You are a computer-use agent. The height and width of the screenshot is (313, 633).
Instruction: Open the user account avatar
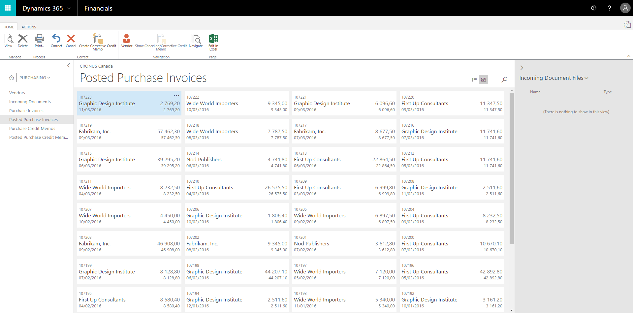pyautogui.click(x=625, y=8)
